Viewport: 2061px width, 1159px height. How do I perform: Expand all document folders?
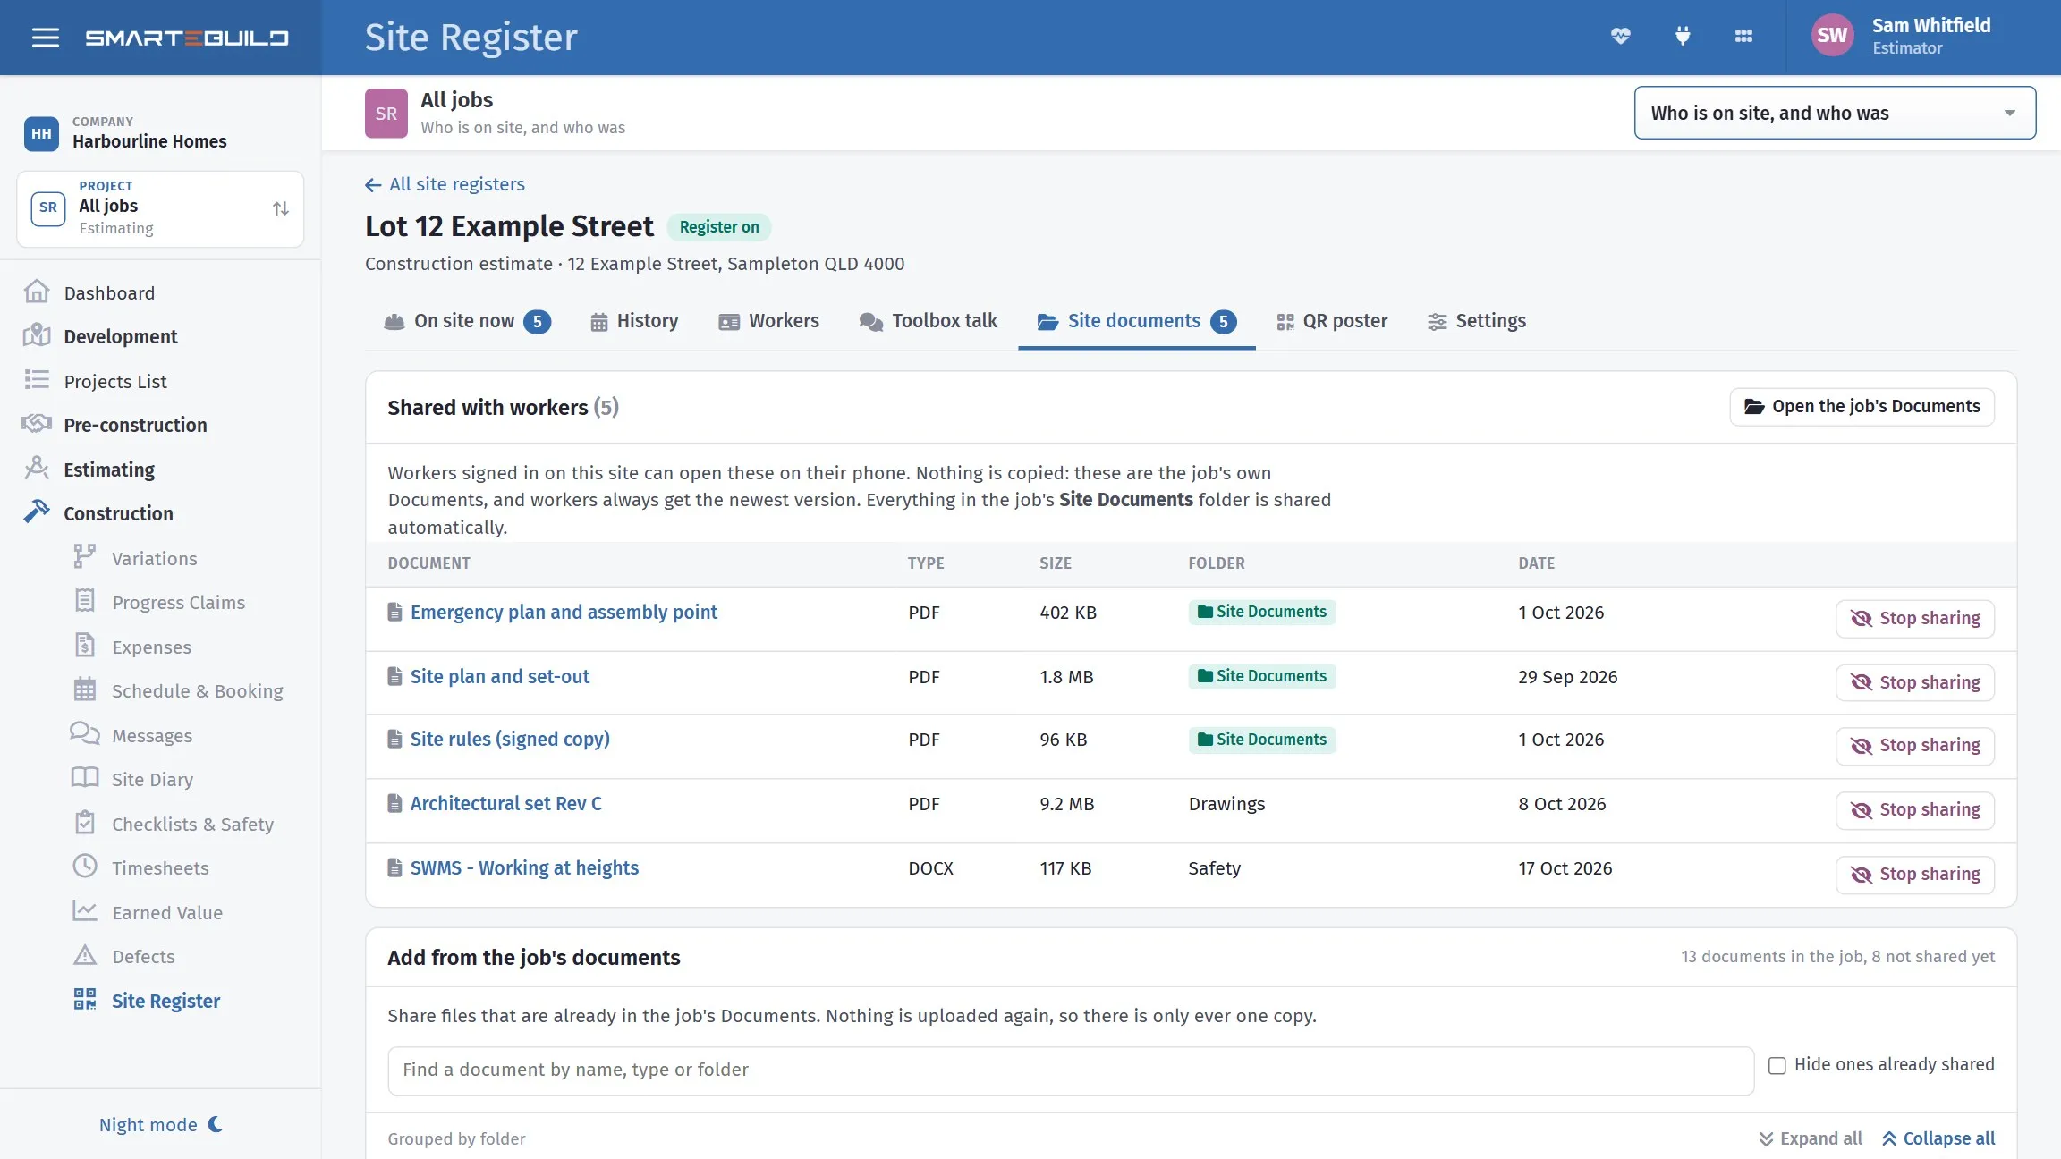[1810, 1138]
